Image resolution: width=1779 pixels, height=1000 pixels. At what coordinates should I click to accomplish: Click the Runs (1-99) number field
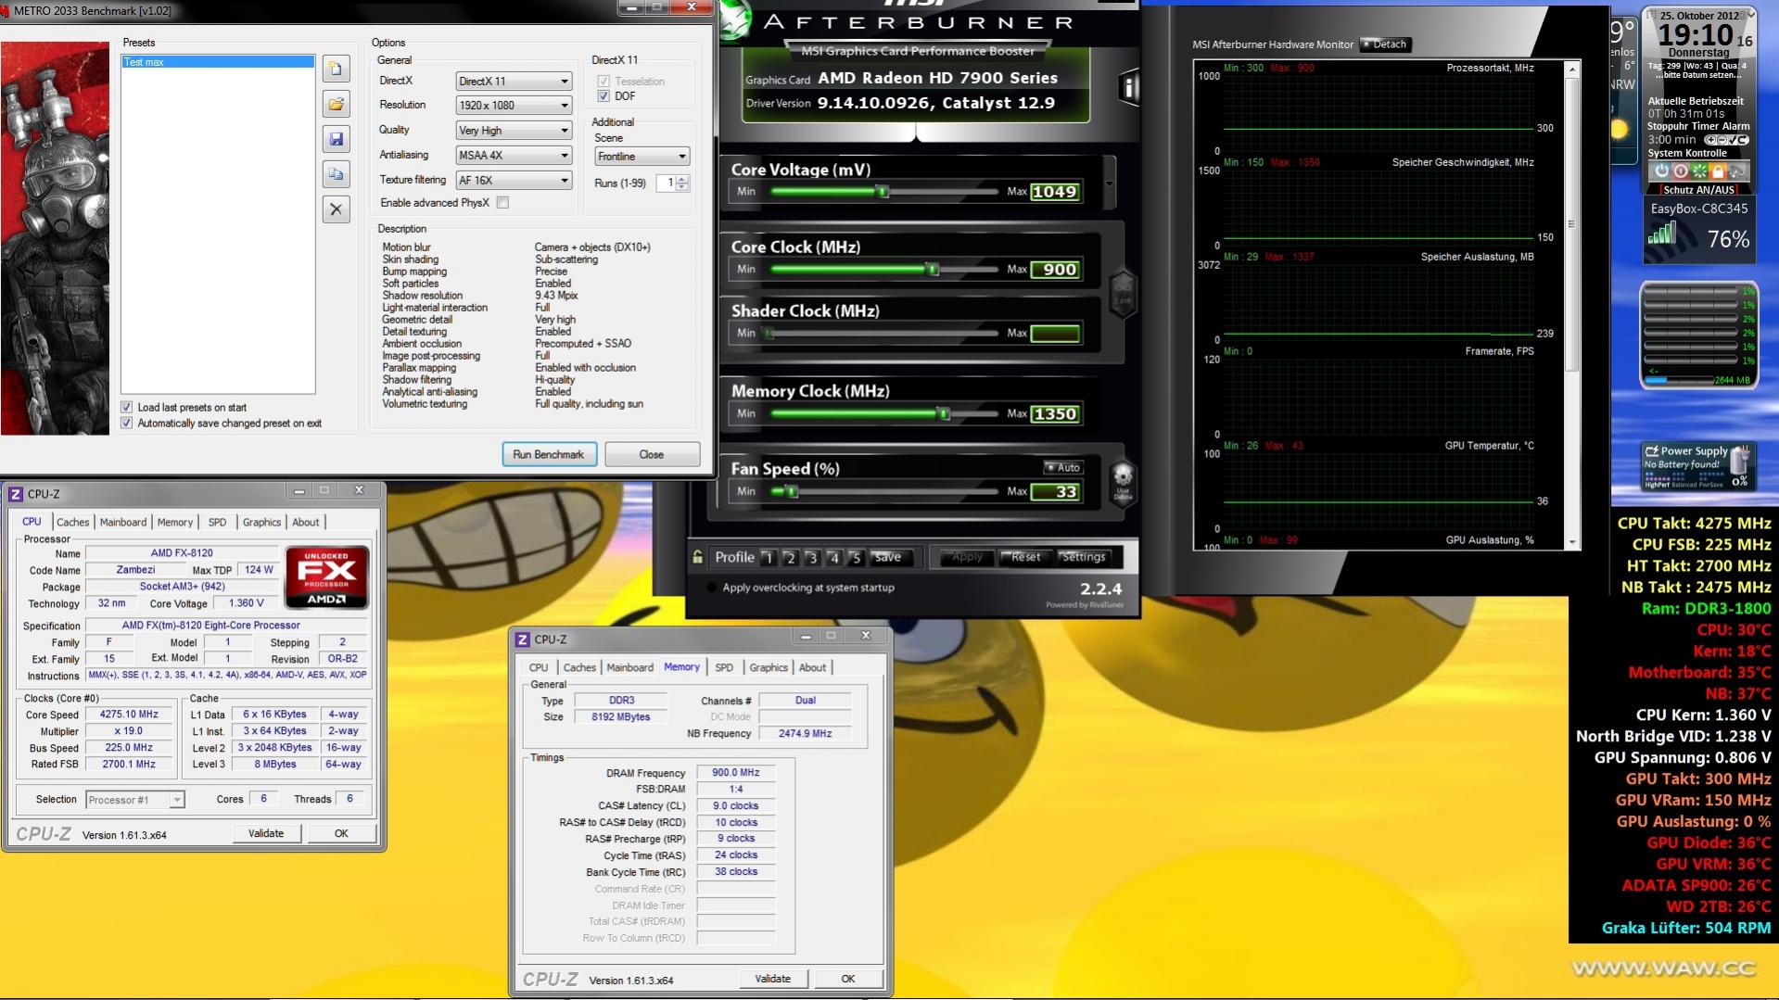coord(666,184)
